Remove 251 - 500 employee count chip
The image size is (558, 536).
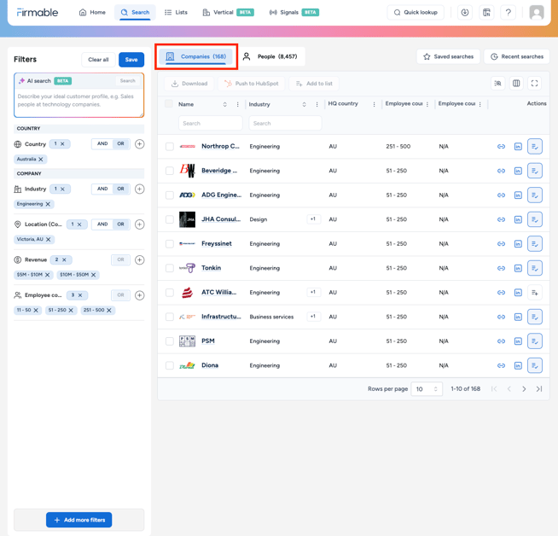click(x=109, y=311)
